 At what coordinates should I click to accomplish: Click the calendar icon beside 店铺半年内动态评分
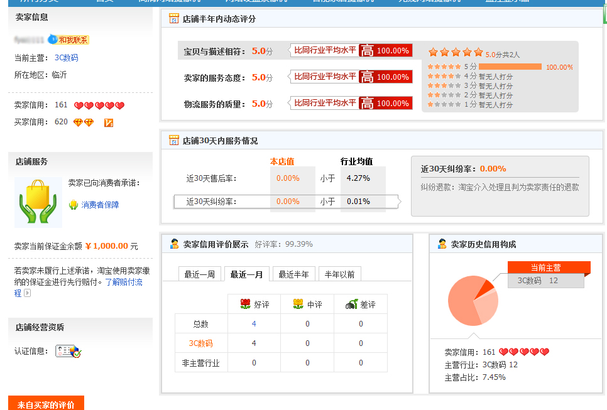pos(174,18)
